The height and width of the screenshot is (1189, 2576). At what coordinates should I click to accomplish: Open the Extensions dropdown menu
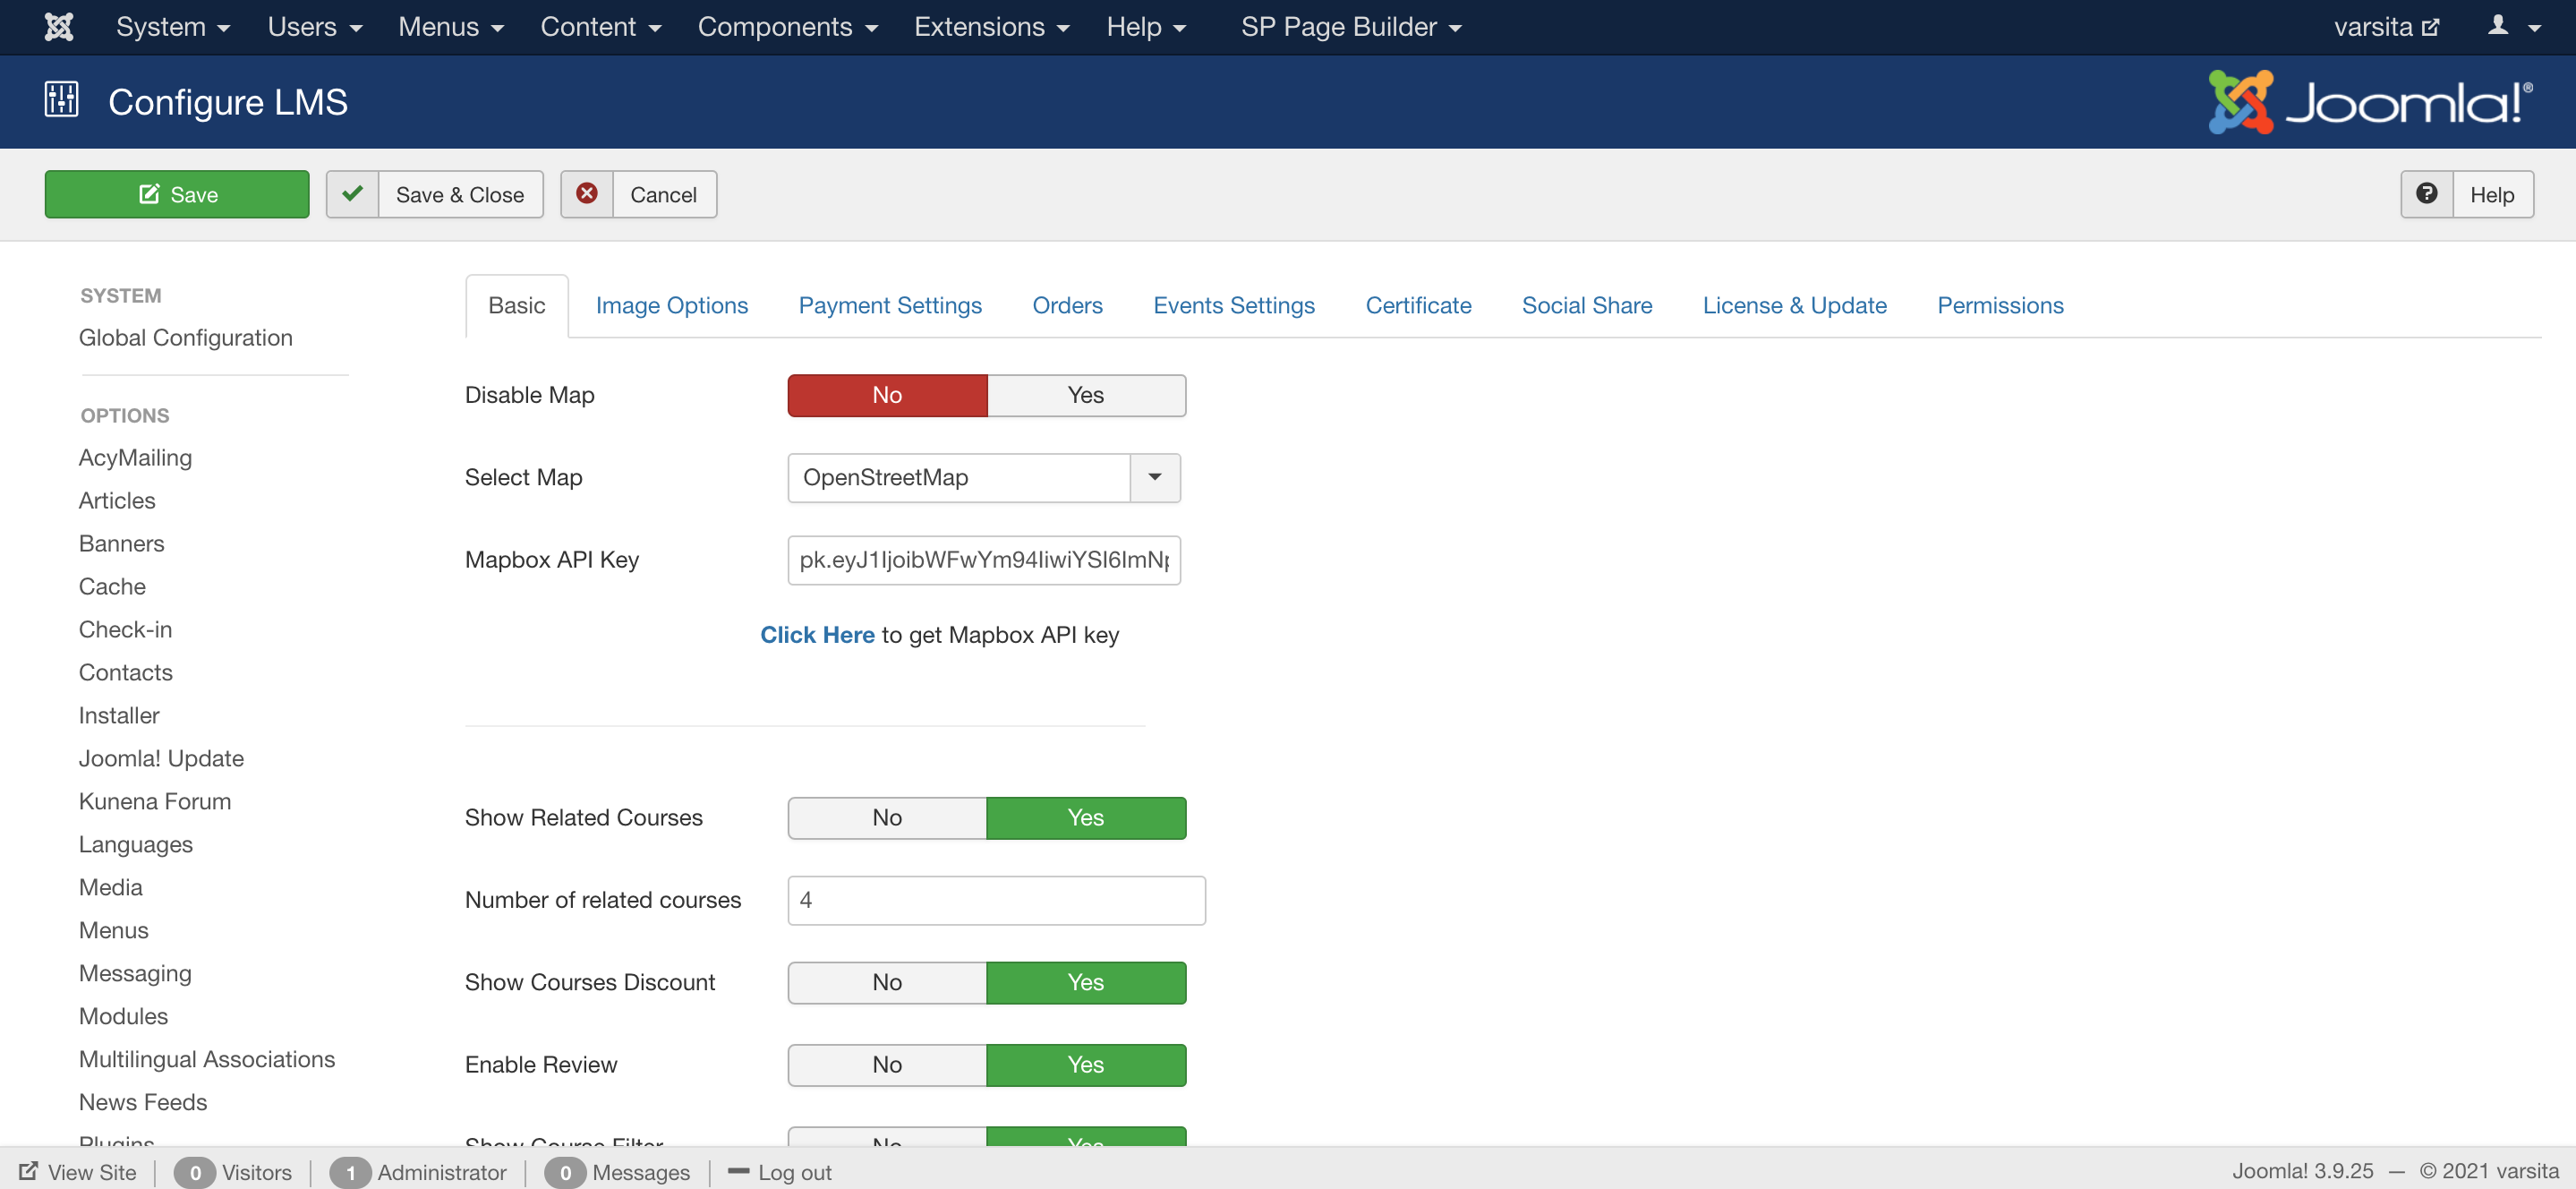pos(990,27)
